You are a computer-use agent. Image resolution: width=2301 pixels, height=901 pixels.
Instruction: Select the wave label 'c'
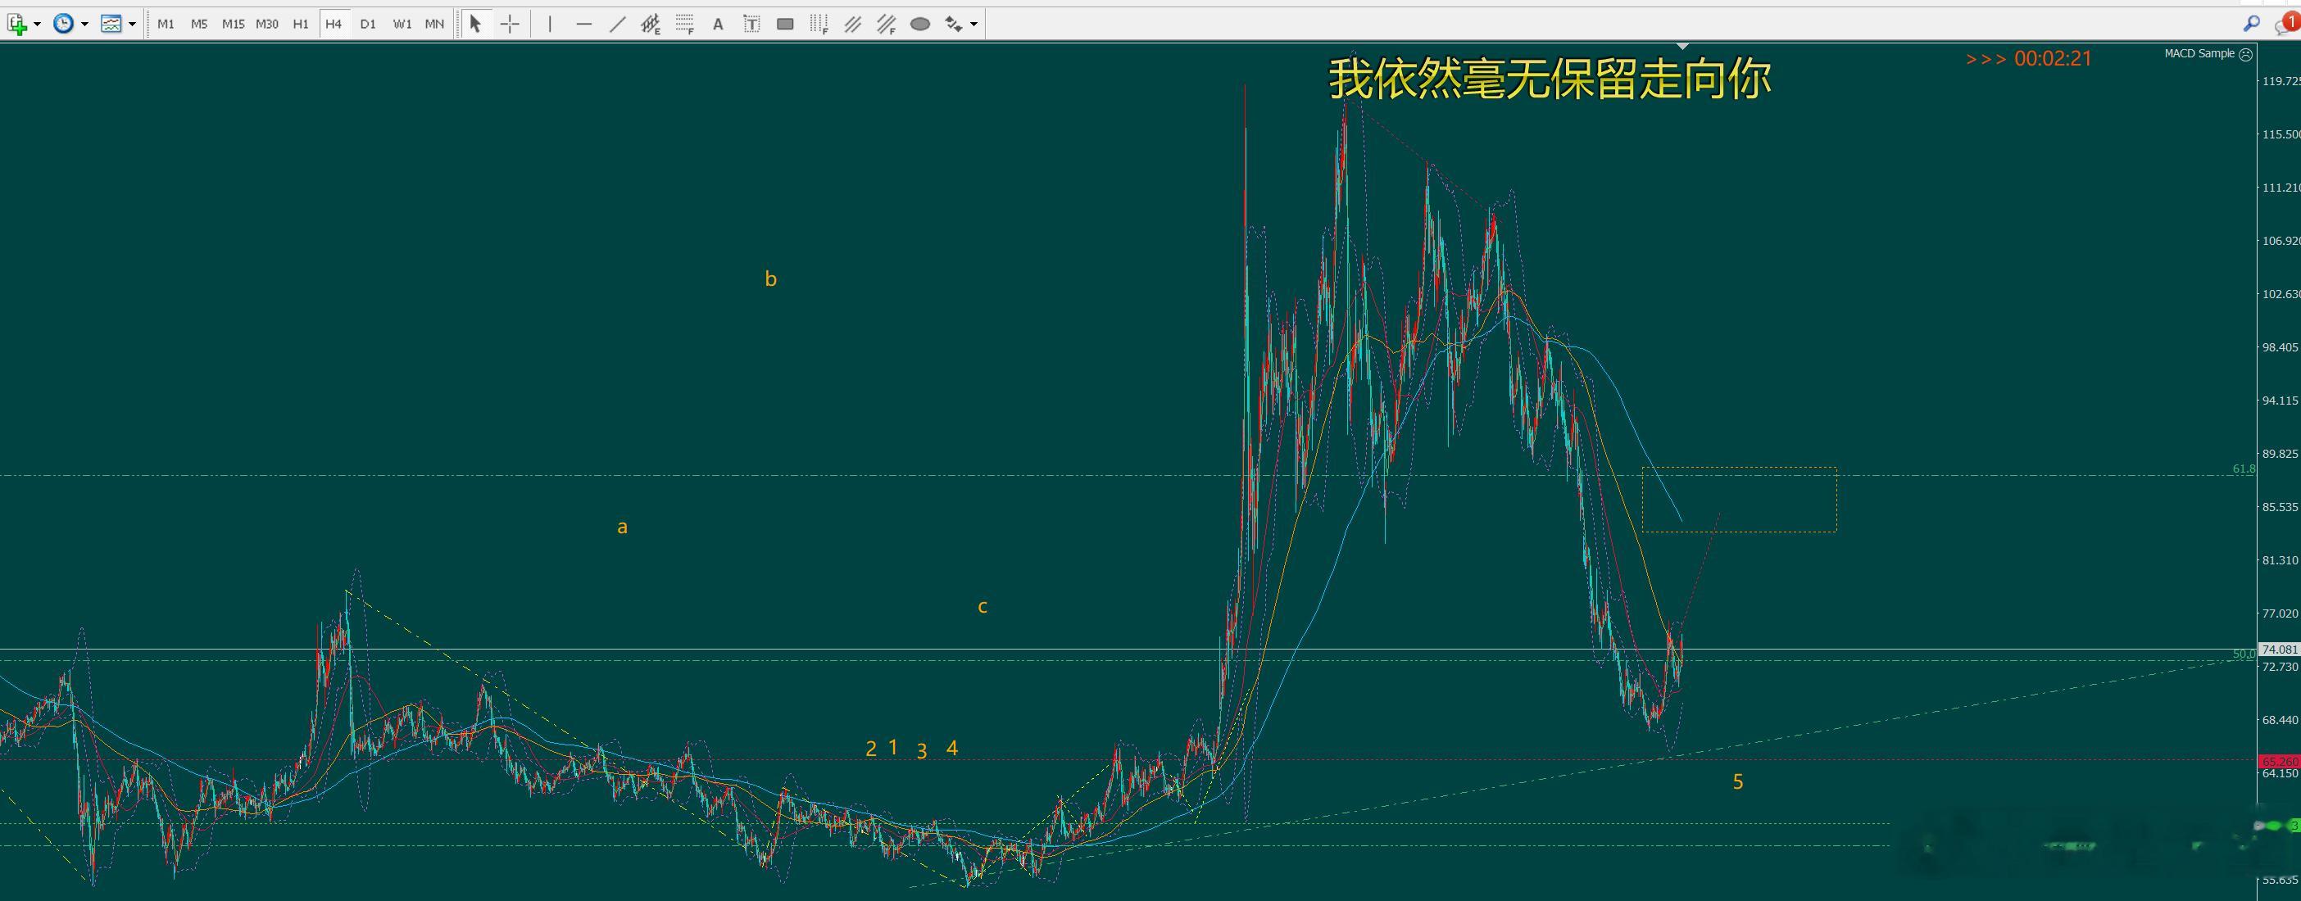coord(983,606)
